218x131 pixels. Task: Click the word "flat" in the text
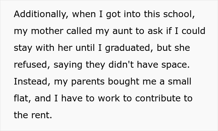(22, 99)
